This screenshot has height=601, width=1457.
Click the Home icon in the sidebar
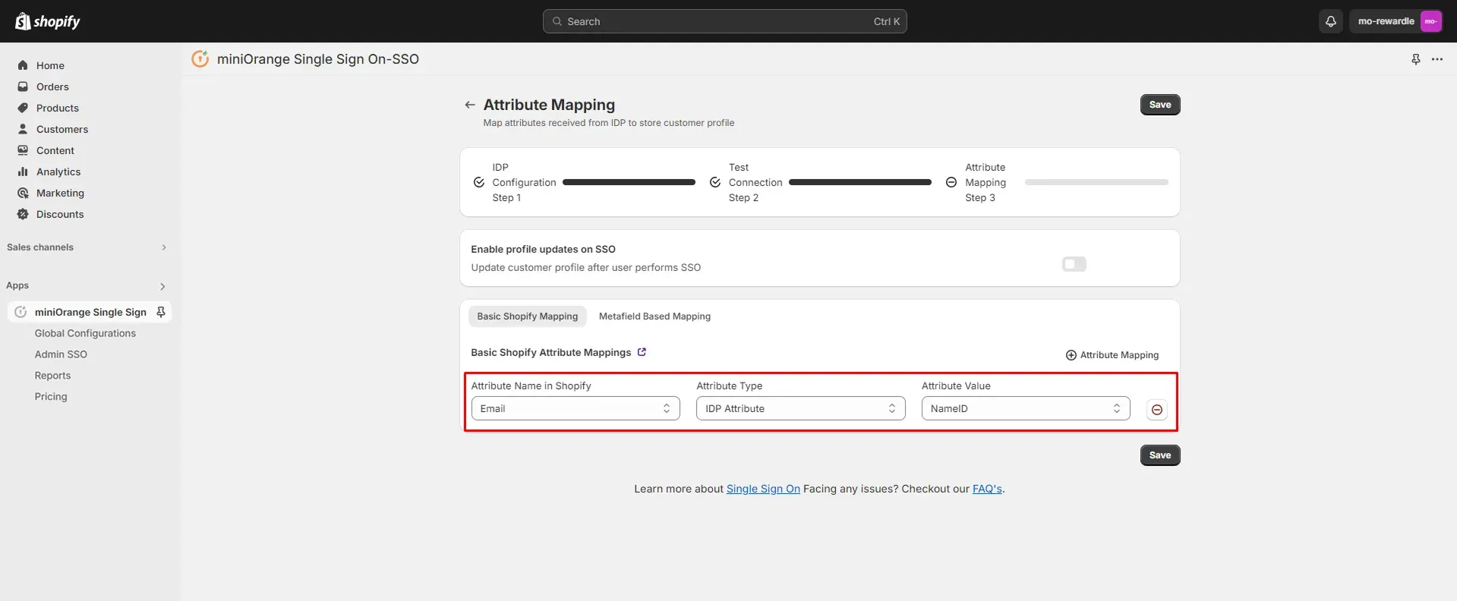[x=23, y=65]
